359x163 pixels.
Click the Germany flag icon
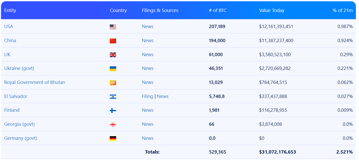113,139
